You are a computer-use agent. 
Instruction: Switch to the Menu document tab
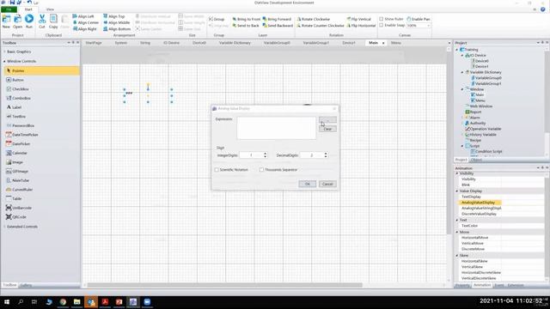[x=395, y=43]
